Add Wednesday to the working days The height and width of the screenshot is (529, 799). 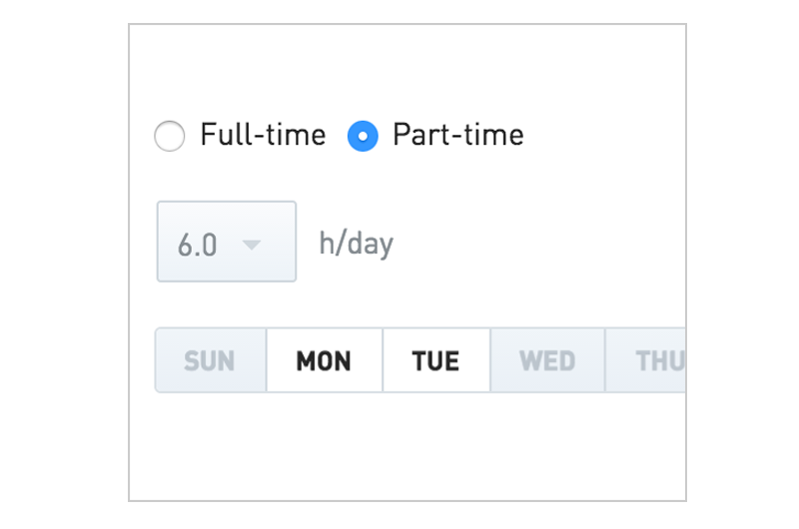[547, 360]
